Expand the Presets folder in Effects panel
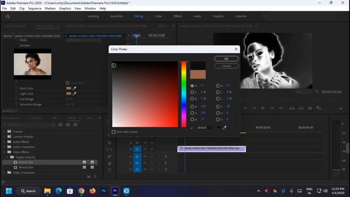This screenshot has height=197, width=350. [x=4, y=131]
